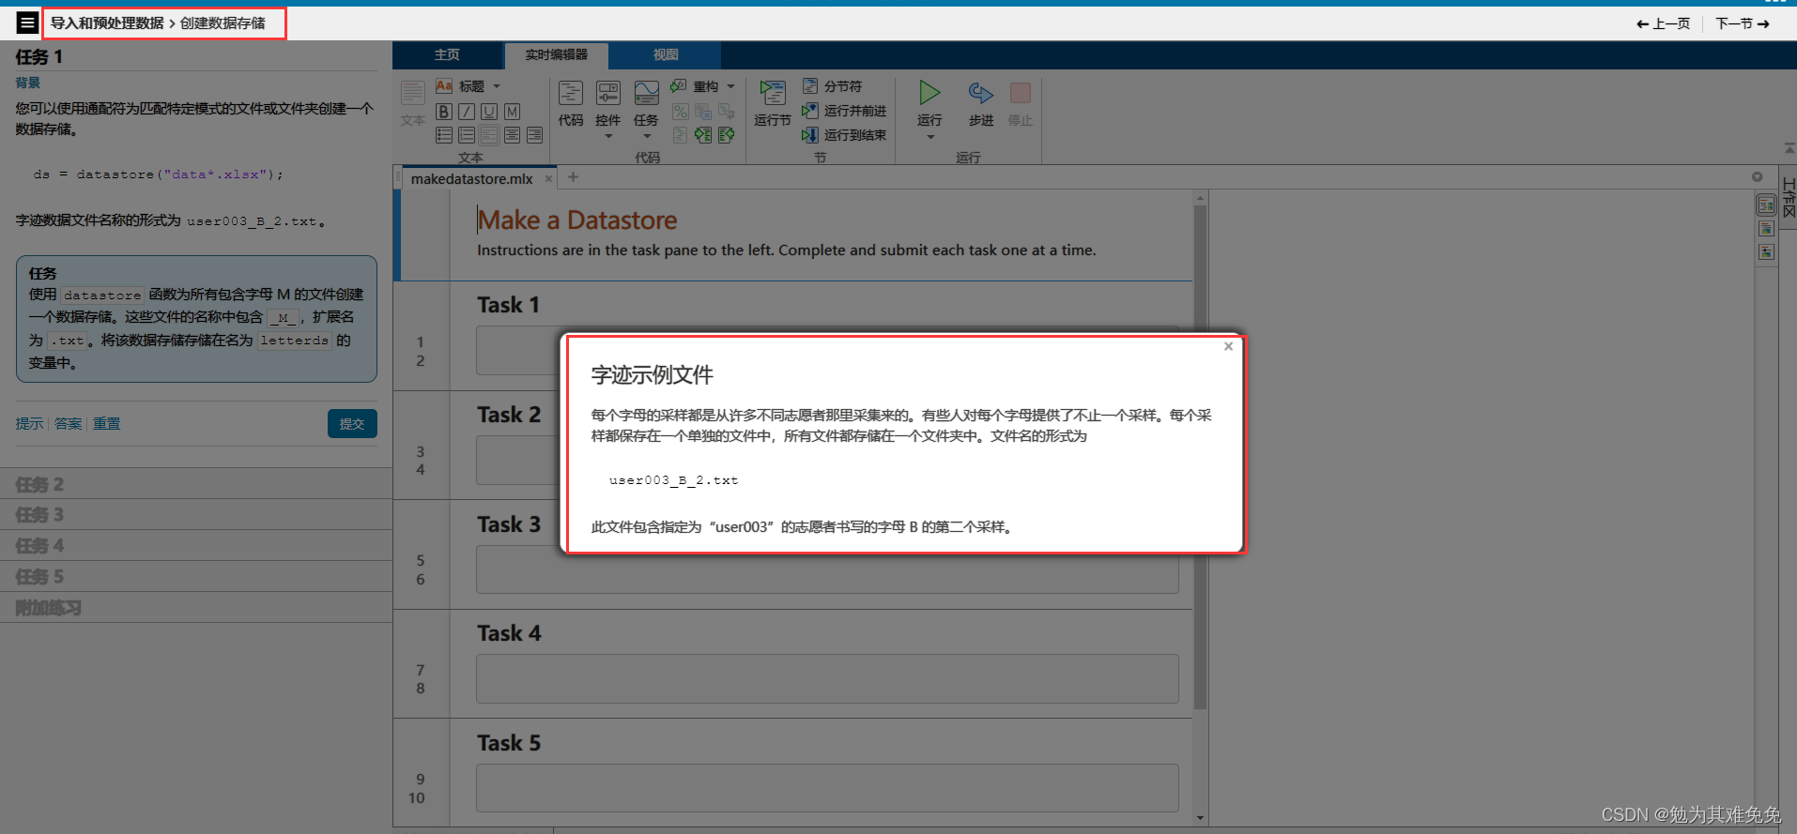The width and height of the screenshot is (1797, 834).
Task: Open the 控件 dropdown arrow
Action: click(608, 136)
